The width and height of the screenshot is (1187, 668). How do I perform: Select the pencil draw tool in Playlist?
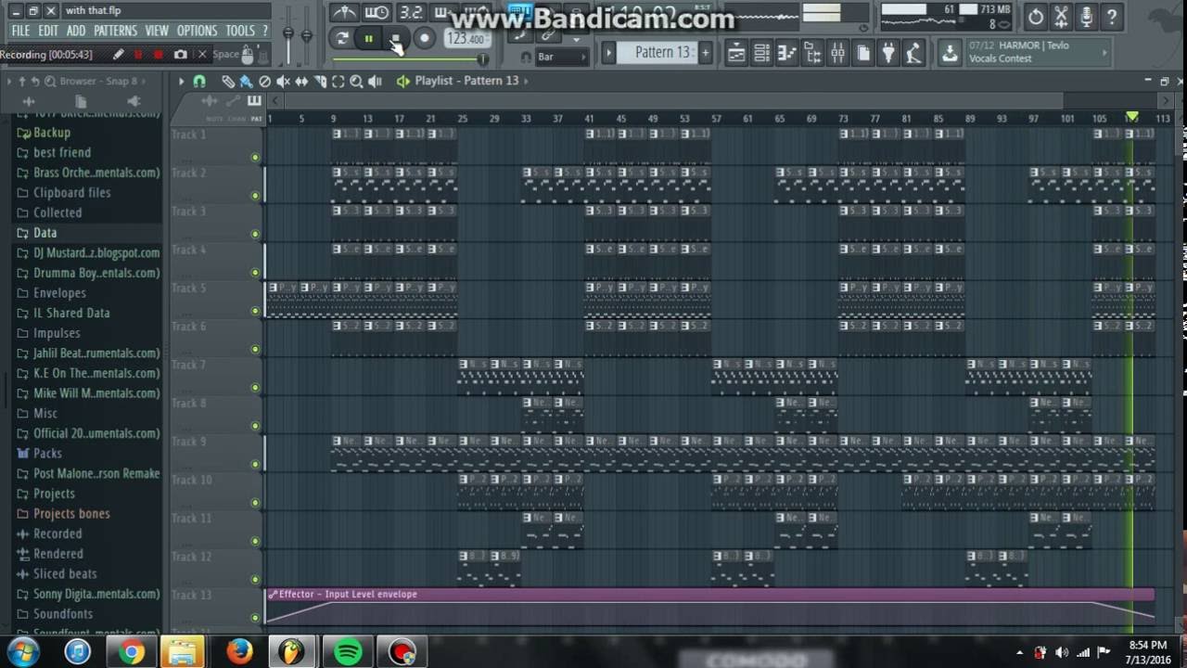[x=228, y=82]
